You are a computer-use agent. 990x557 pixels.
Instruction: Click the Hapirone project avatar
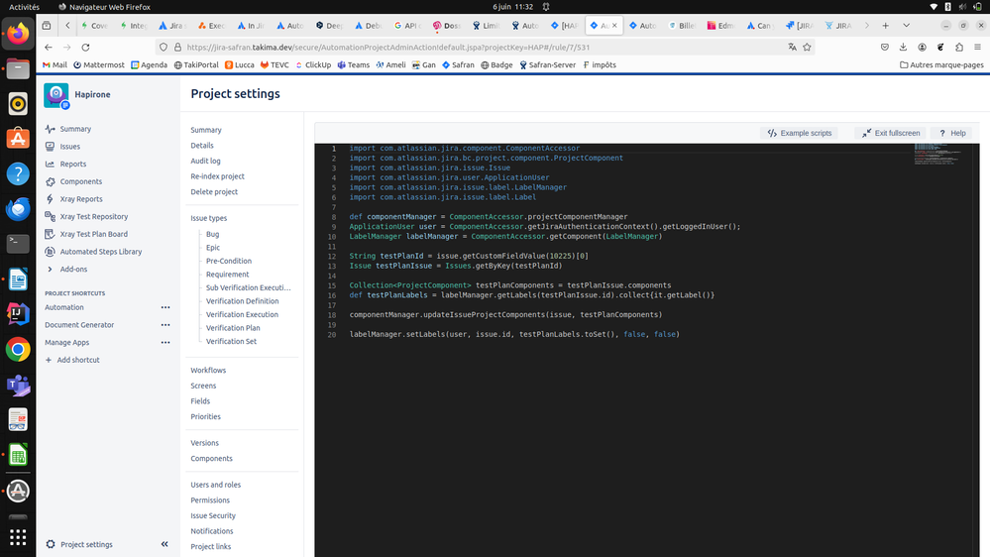56,95
